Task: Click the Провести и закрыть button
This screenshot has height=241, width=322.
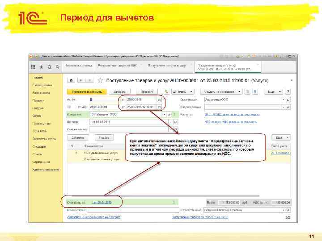Action: click(87, 91)
